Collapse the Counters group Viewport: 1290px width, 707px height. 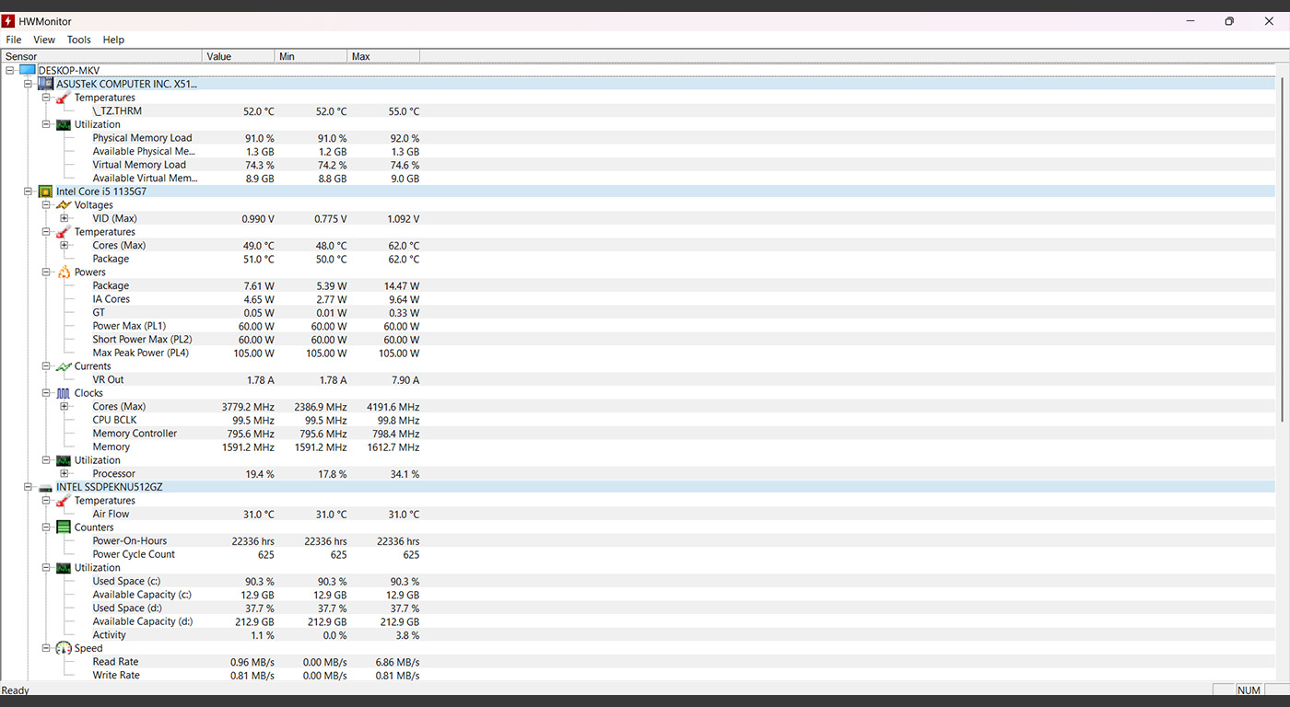tap(46, 527)
